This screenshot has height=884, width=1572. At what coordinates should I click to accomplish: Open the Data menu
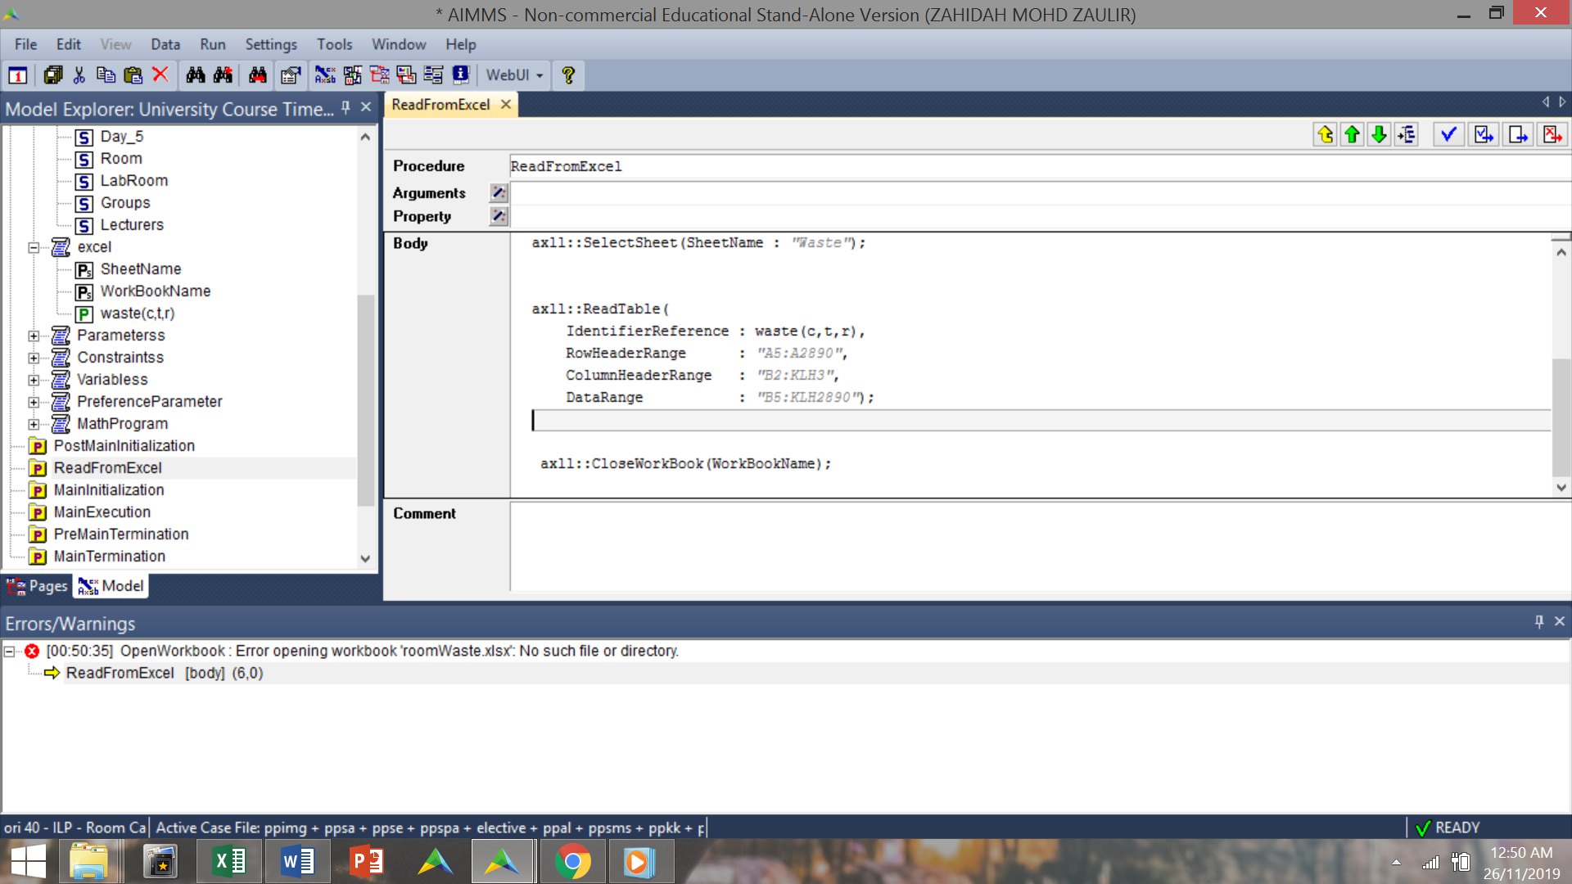coord(165,44)
